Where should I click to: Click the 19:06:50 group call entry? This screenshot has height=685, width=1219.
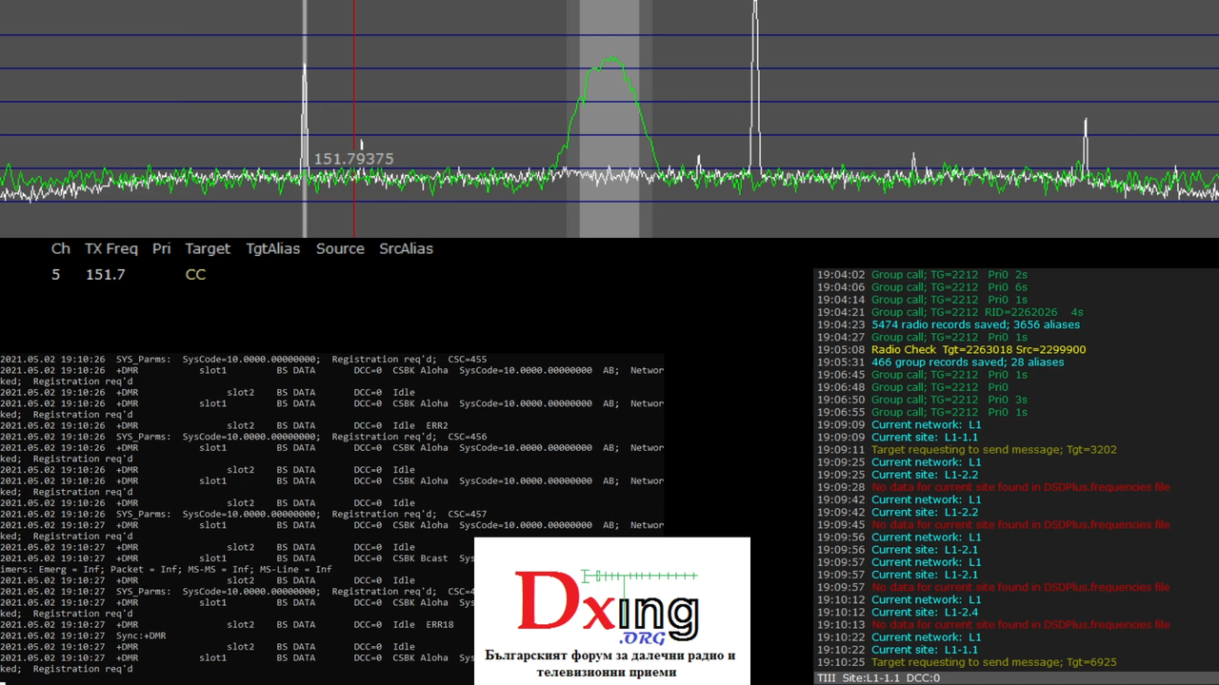pyautogui.click(x=922, y=400)
